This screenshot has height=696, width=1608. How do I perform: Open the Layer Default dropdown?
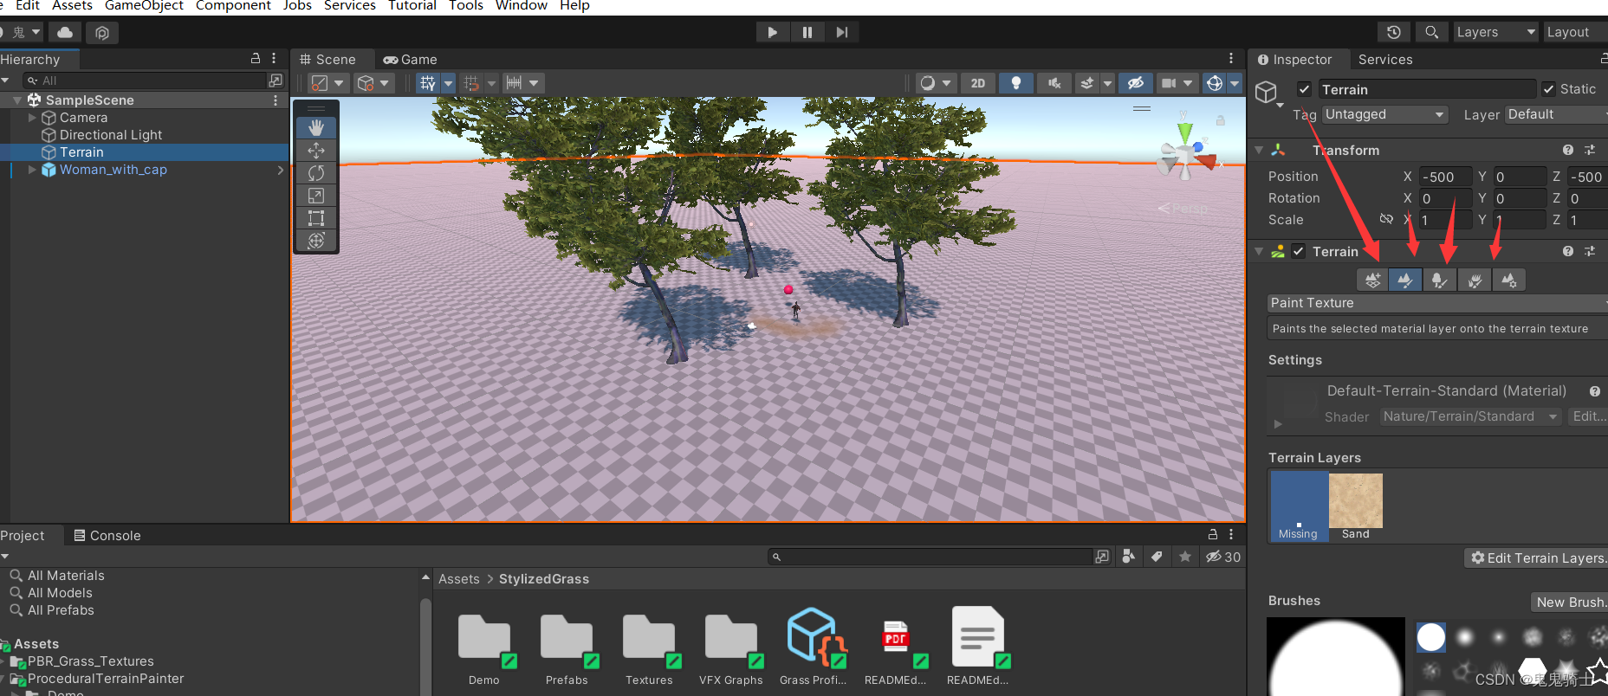click(1556, 114)
